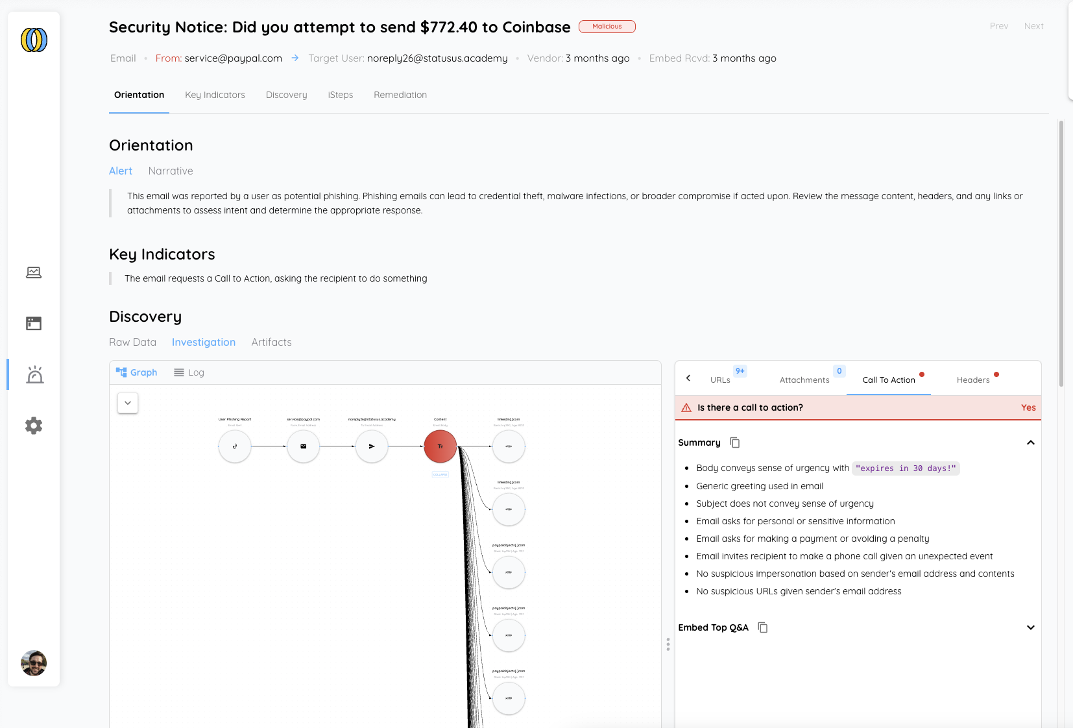This screenshot has width=1073, height=728.
Task: Open the Headers tab
Action: click(973, 380)
